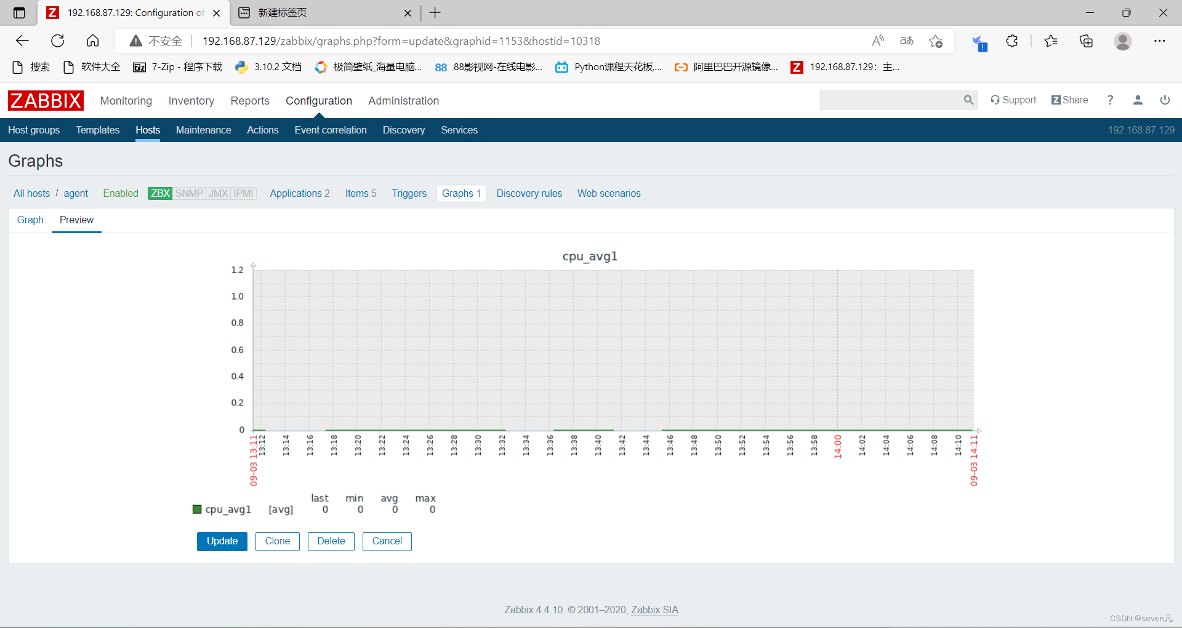Click the ZBX availability badge
This screenshot has width=1182, height=628.
[160, 194]
